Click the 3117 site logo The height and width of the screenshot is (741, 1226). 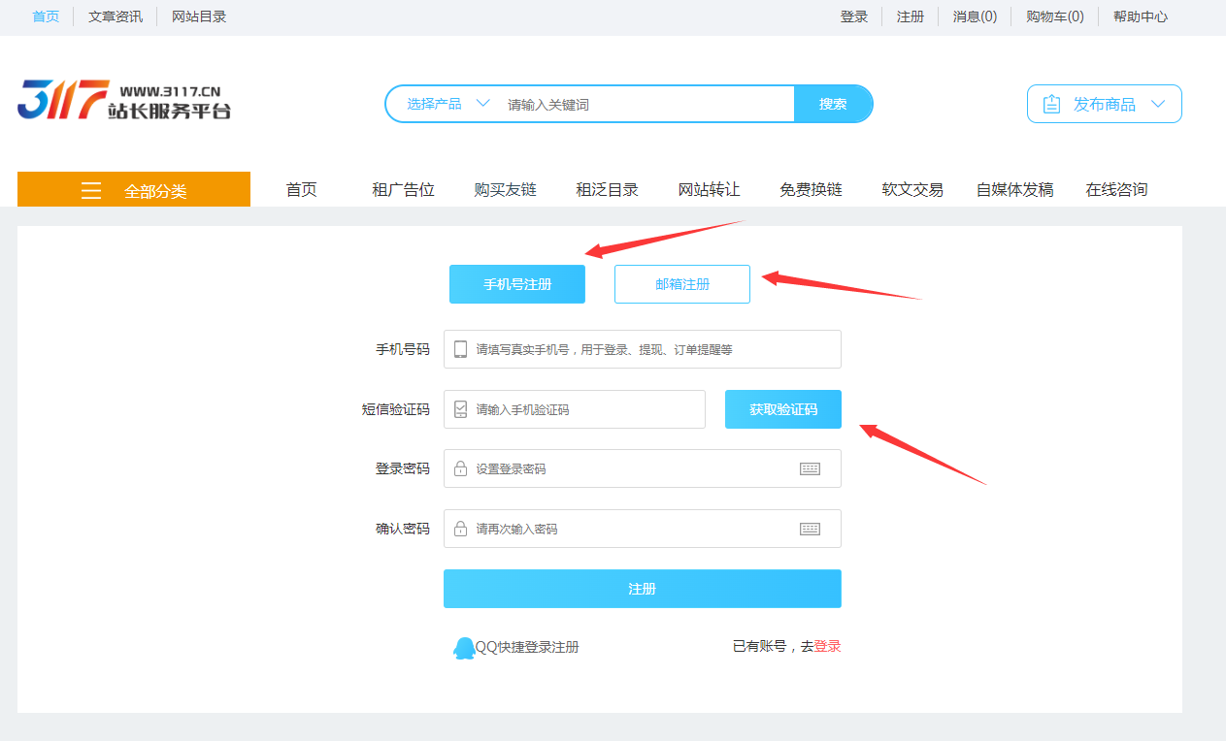point(123,102)
